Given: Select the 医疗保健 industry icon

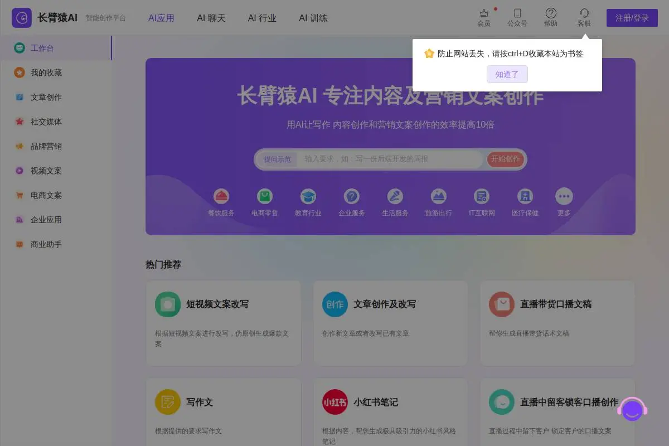Looking at the screenshot, I should coord(525,196).
